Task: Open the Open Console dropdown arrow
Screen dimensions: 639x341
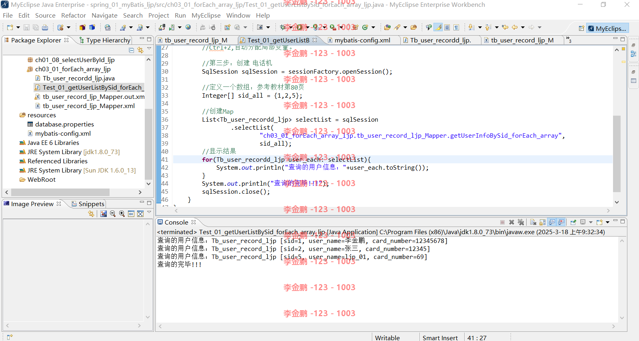Action: pyautogui.click(x=607, y=222)
